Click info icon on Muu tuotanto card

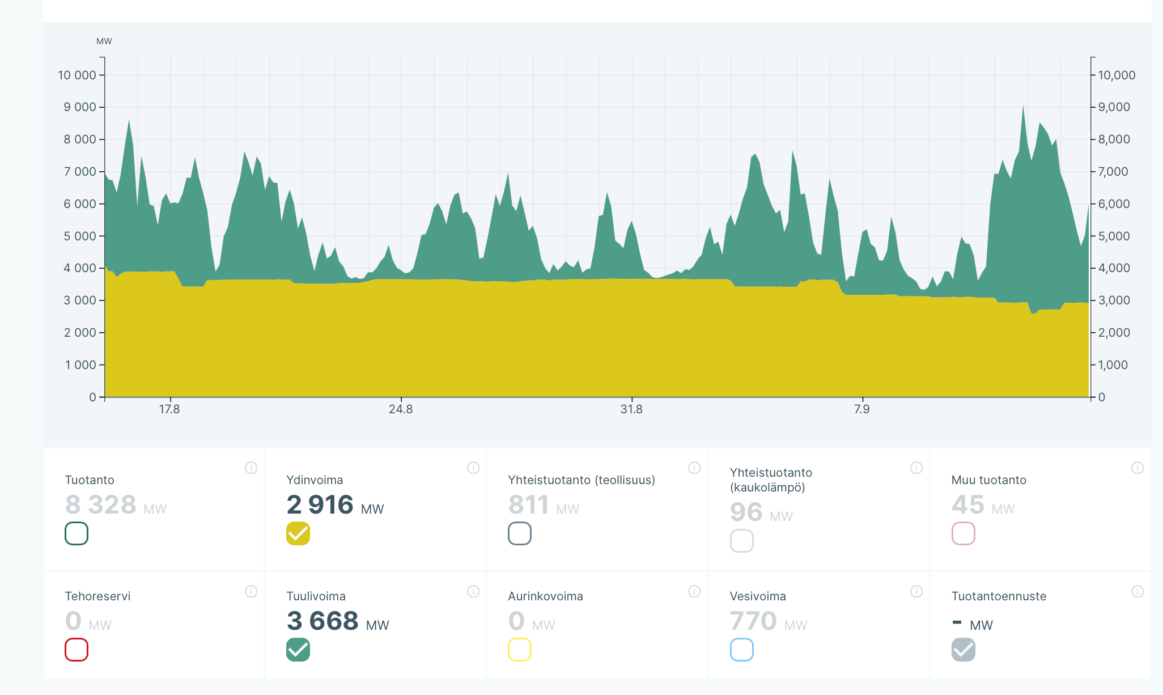pyautogui.click(x=1137, y=468)
